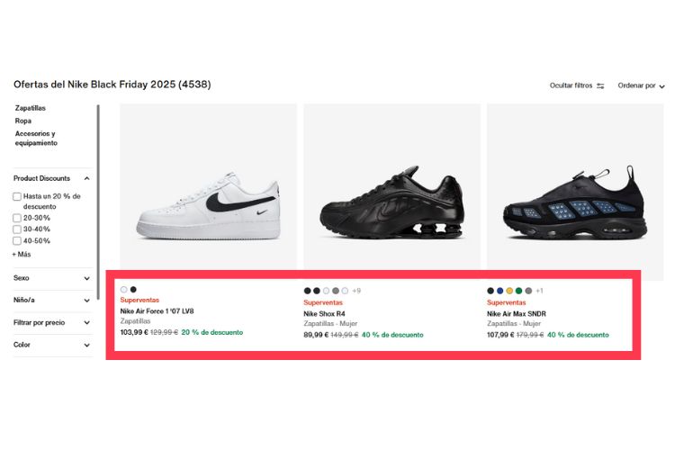Enable the 20-30% discount filter

pyautogui.click(x=17, y=218)
